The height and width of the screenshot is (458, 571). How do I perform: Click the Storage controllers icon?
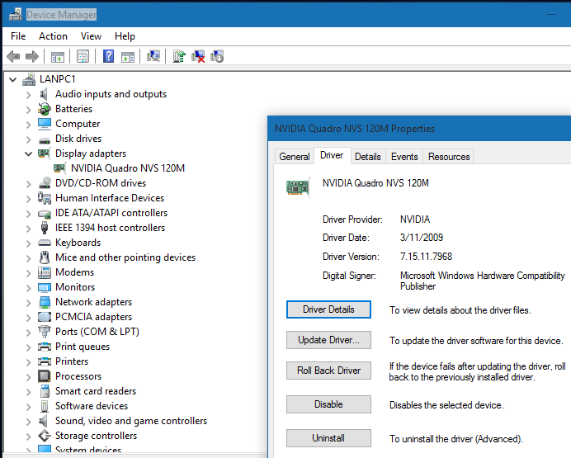tap(45, 436)
